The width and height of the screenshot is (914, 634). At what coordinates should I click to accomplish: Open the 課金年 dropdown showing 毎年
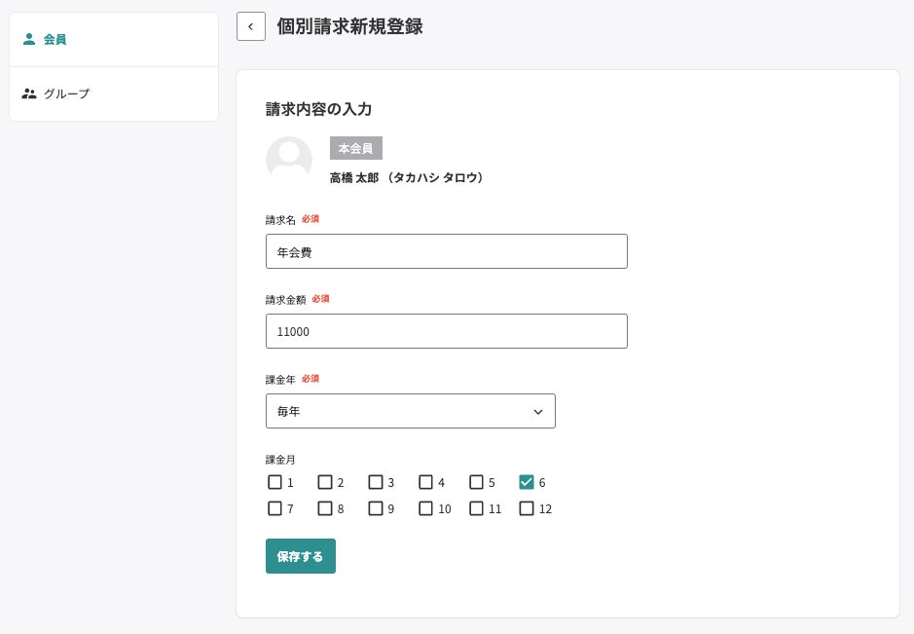coord(410,411)
